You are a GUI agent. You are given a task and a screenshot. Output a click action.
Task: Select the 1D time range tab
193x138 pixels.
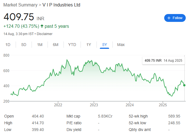8,45
